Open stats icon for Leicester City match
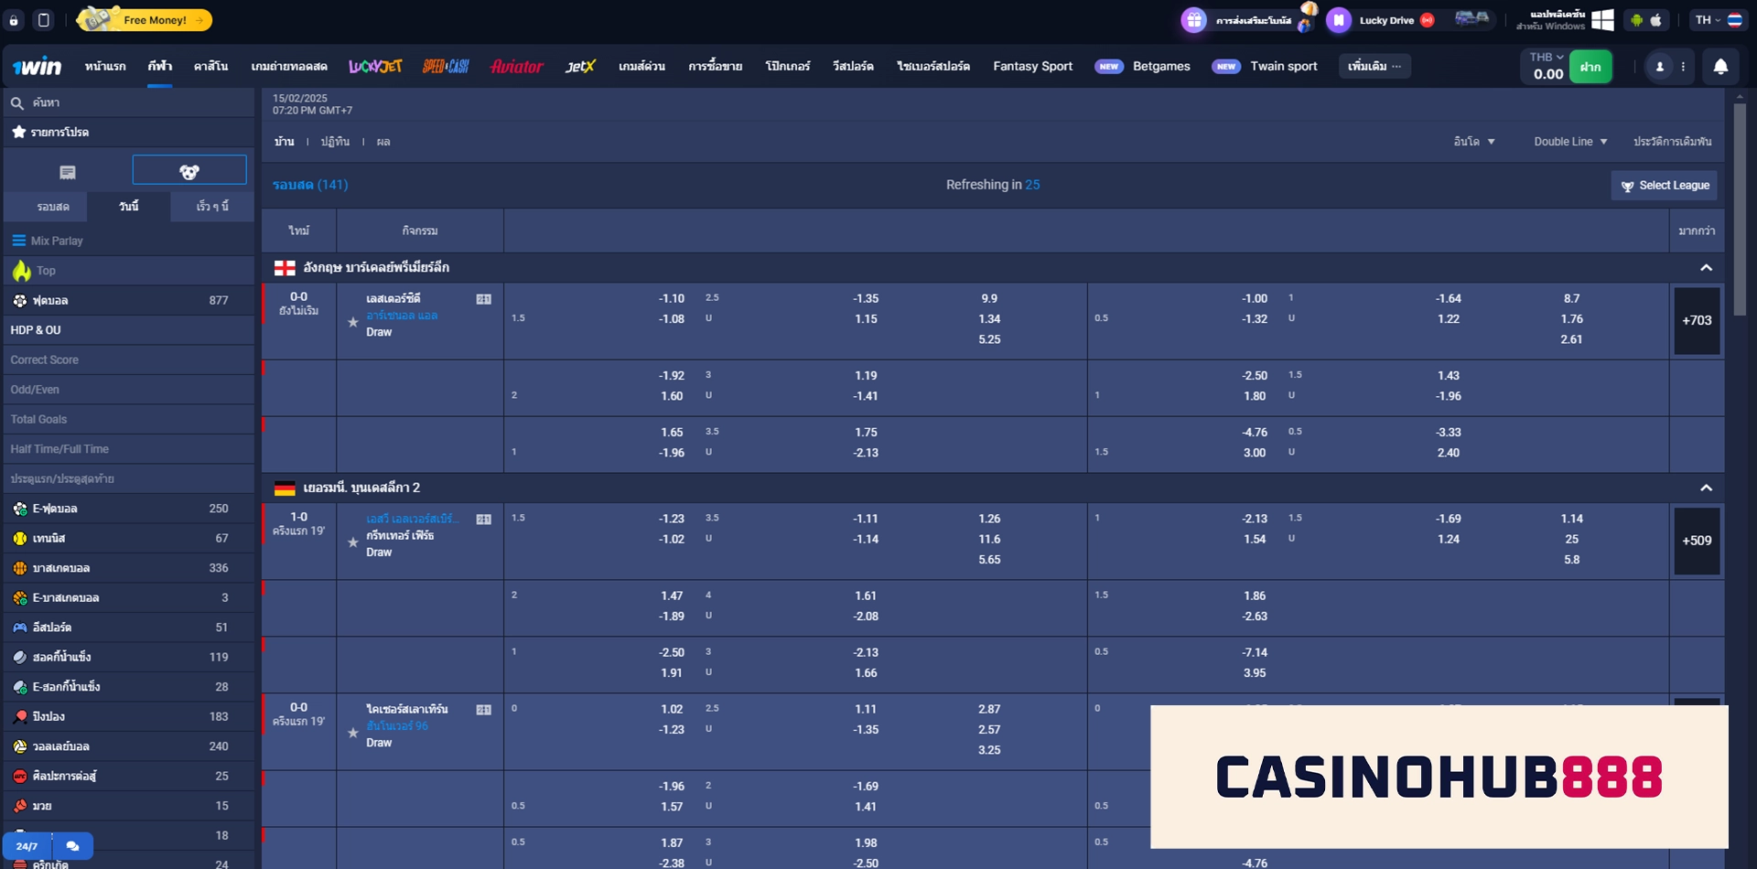Screen dimensions: 1757x869 (483, 299)
